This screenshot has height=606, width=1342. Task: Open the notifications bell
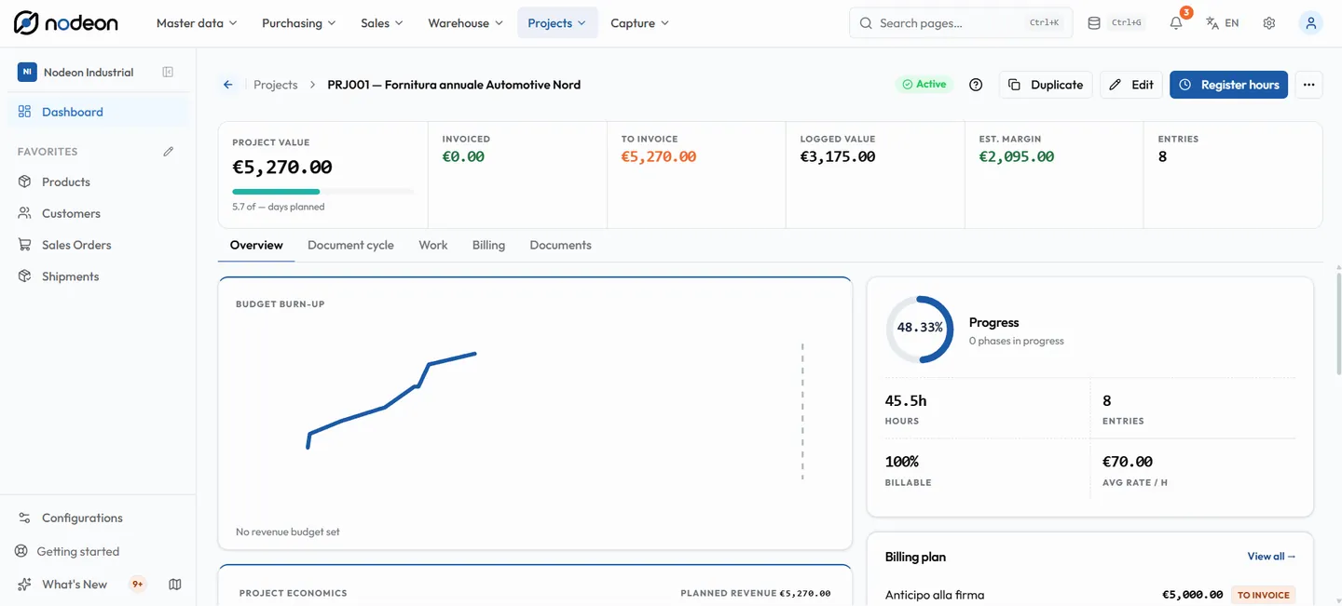tap(1176, 23)
